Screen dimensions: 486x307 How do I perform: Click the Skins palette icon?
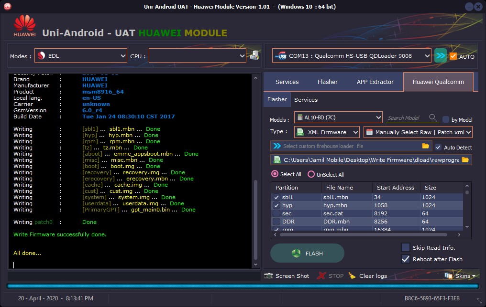point(449,275)
